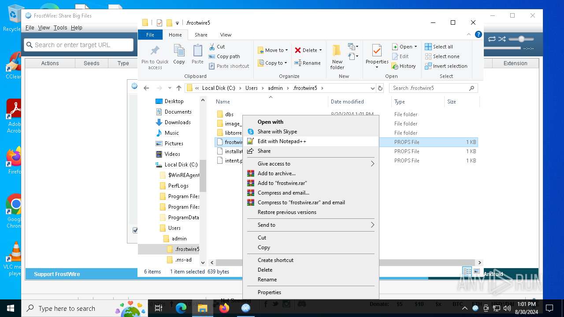564x317 pixels.
Task: Open New item dropdown in ribbon
Action: tap(352, 47)
